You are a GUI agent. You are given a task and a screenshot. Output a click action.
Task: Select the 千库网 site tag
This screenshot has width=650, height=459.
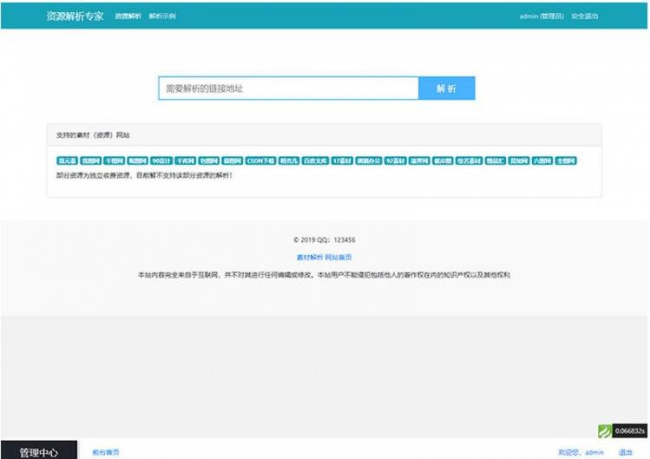pyautogui.click(x=186, y=161)
